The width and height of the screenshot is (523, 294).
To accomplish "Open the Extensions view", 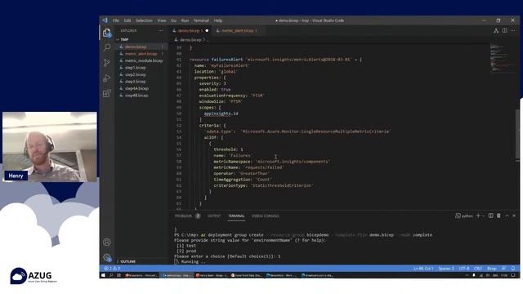I will [107, 93].
